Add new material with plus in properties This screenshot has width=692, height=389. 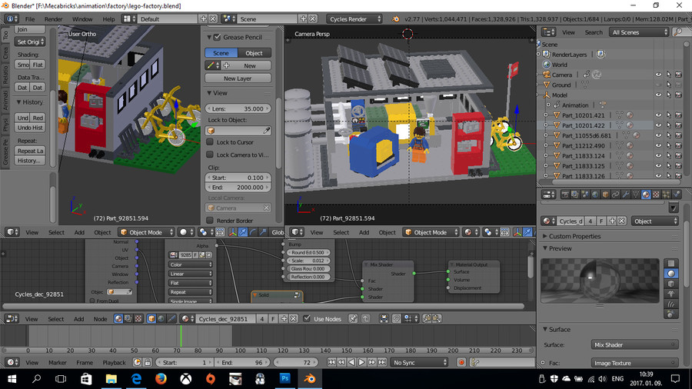(612, 221)
